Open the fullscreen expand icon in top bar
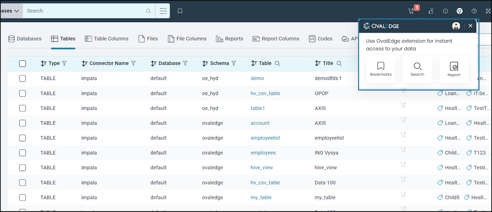Viewport: 492px width, 212px height. [x=488, y=11]
